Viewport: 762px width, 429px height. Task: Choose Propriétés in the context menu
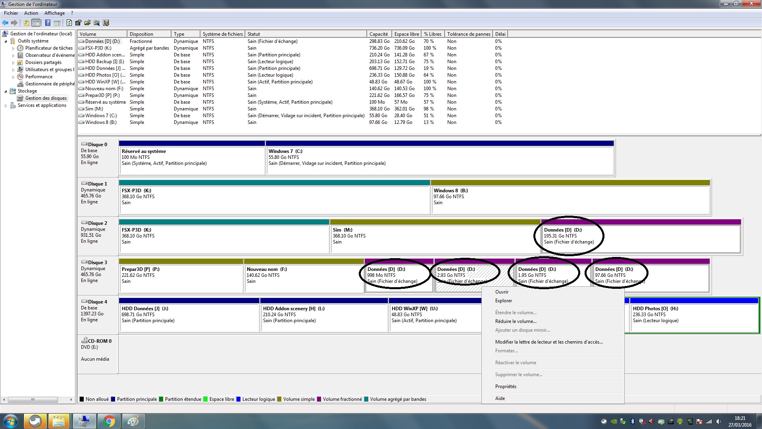(552, 386)
